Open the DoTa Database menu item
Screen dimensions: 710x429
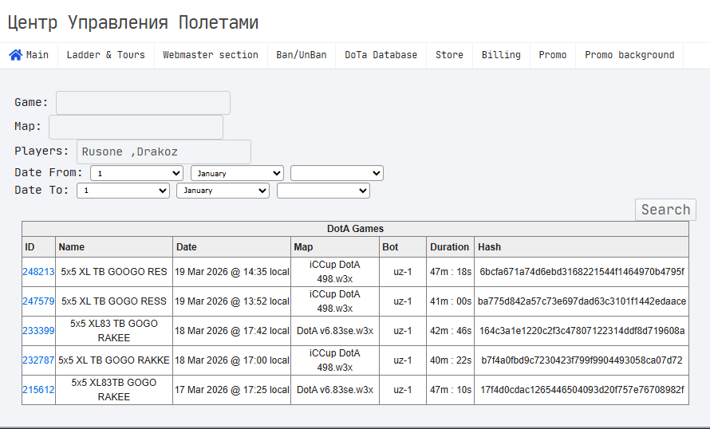(x=381, y=55)
